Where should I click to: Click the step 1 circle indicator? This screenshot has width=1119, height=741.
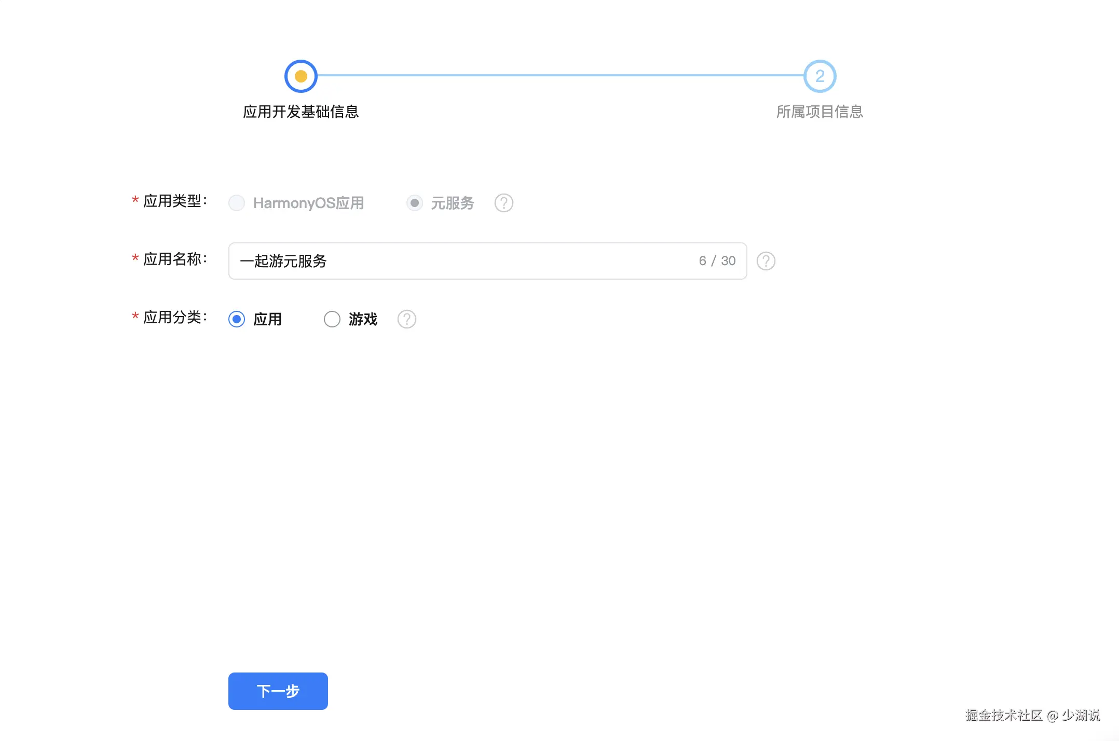pyautogui.click(x=301, y=76)
